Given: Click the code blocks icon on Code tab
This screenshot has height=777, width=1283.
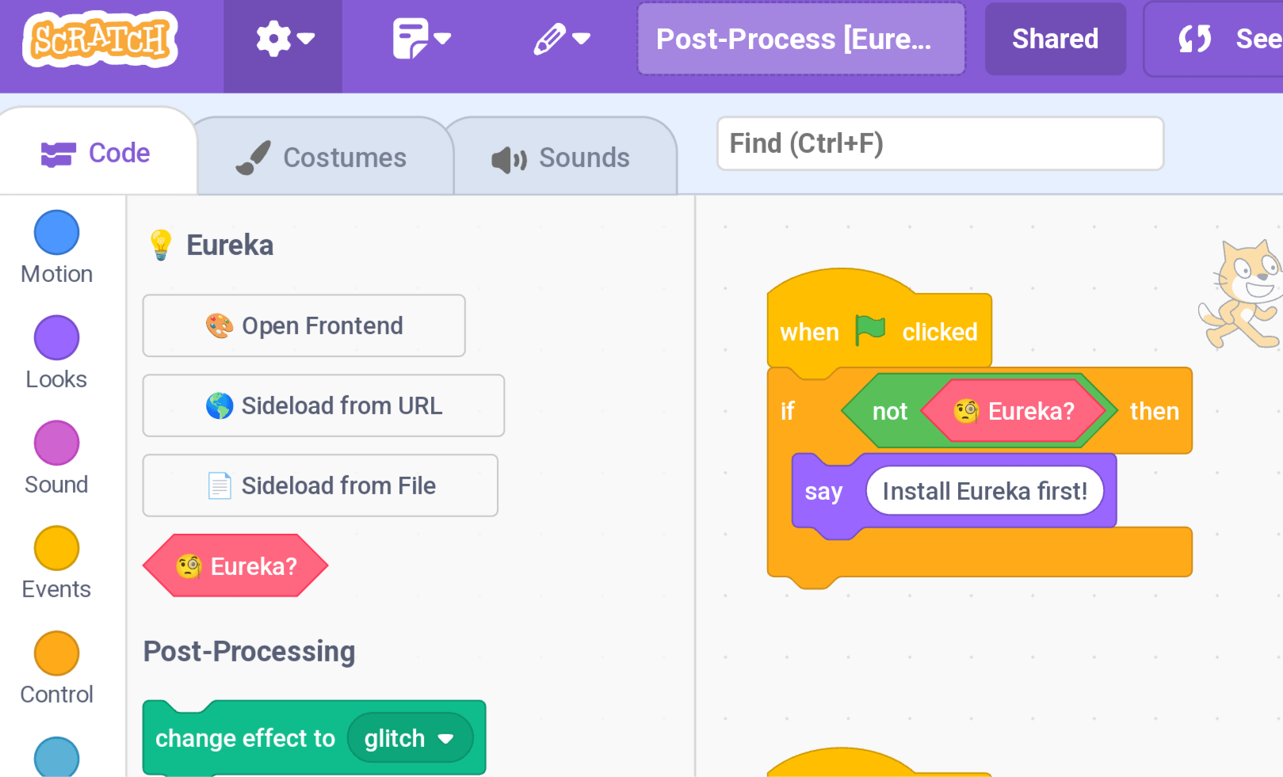Looking at the screenshot, I should point(58,154).
